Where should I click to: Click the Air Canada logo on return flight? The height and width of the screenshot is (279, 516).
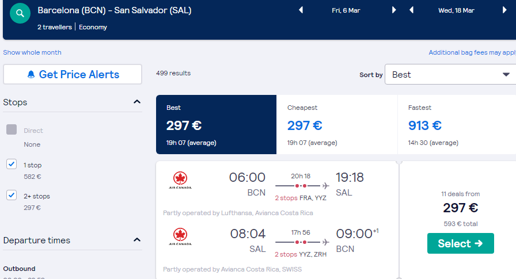point(180,236)
